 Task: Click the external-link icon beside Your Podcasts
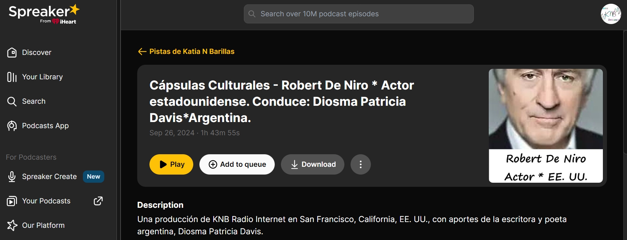(98, 201)
